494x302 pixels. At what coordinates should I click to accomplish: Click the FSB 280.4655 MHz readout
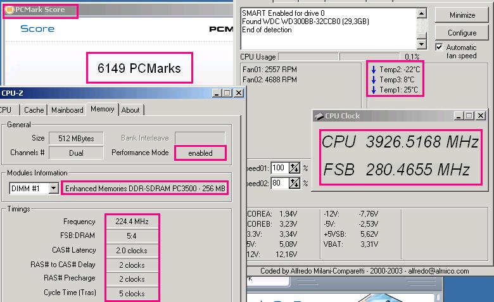tap(396, 170)
